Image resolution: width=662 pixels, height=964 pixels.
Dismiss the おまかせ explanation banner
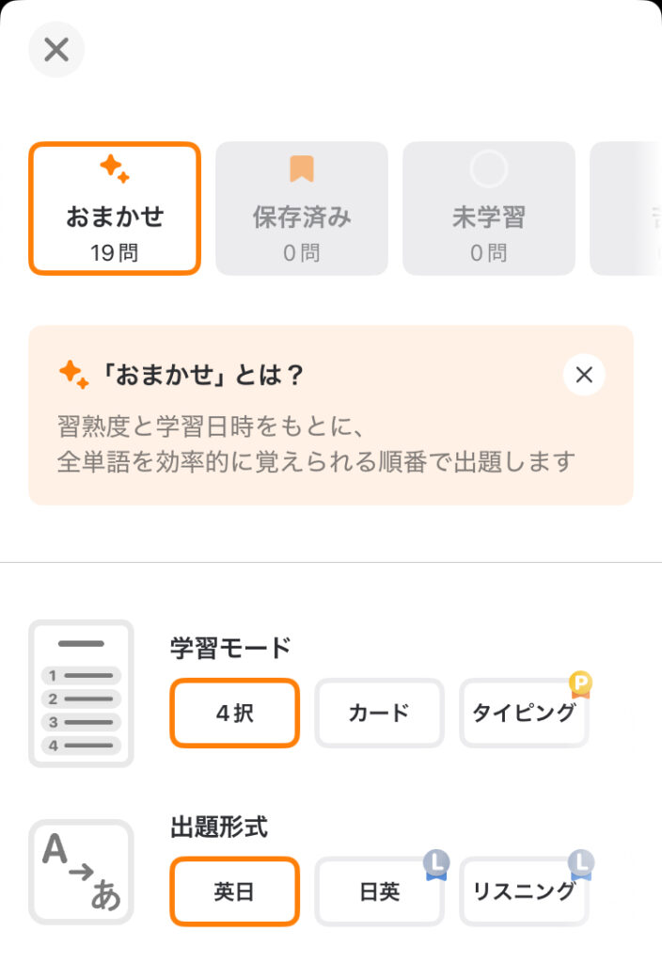pos(583,375)
